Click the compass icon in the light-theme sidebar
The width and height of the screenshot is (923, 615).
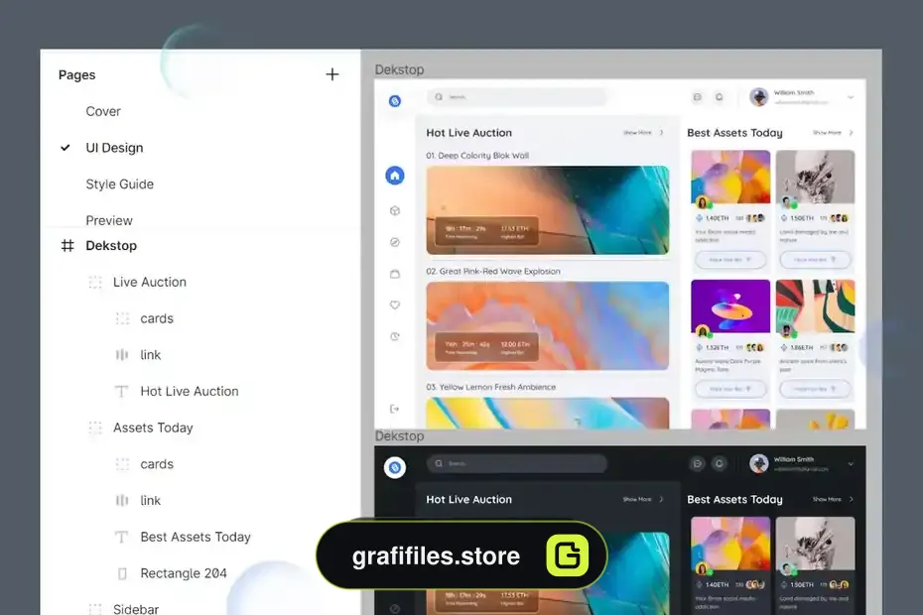(x=395, y=242)
